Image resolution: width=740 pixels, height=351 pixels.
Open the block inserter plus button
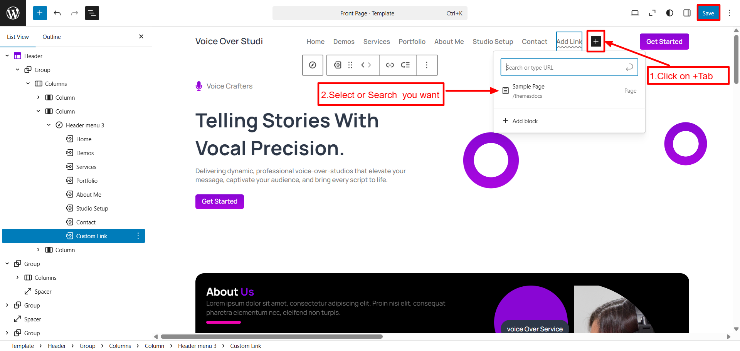(40, 13)
